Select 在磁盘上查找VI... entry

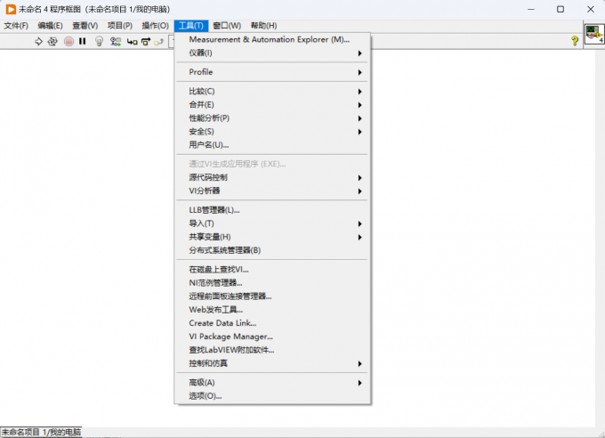pyautogui.click(x=272, y=270)
